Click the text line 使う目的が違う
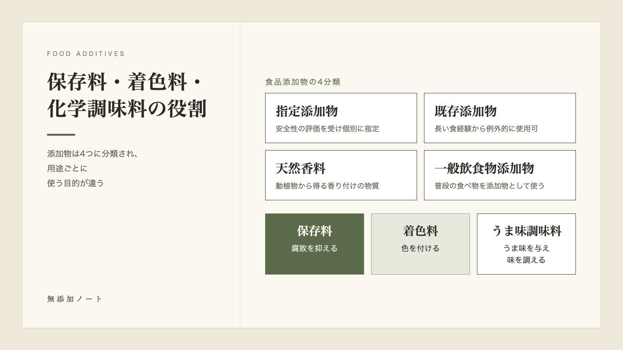The image size is (623, 350). pyautogui.click(x=76, y=183)
